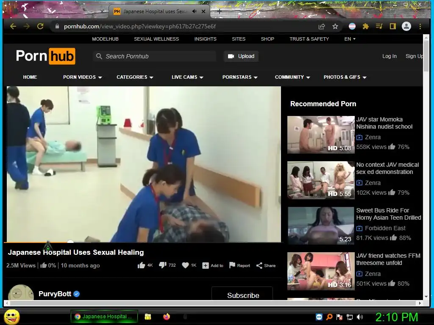Click the 2:10 PM taskbar clock
Image resolution: width=434 pixels, height=325 pixels.
click(x=397, y=317)
